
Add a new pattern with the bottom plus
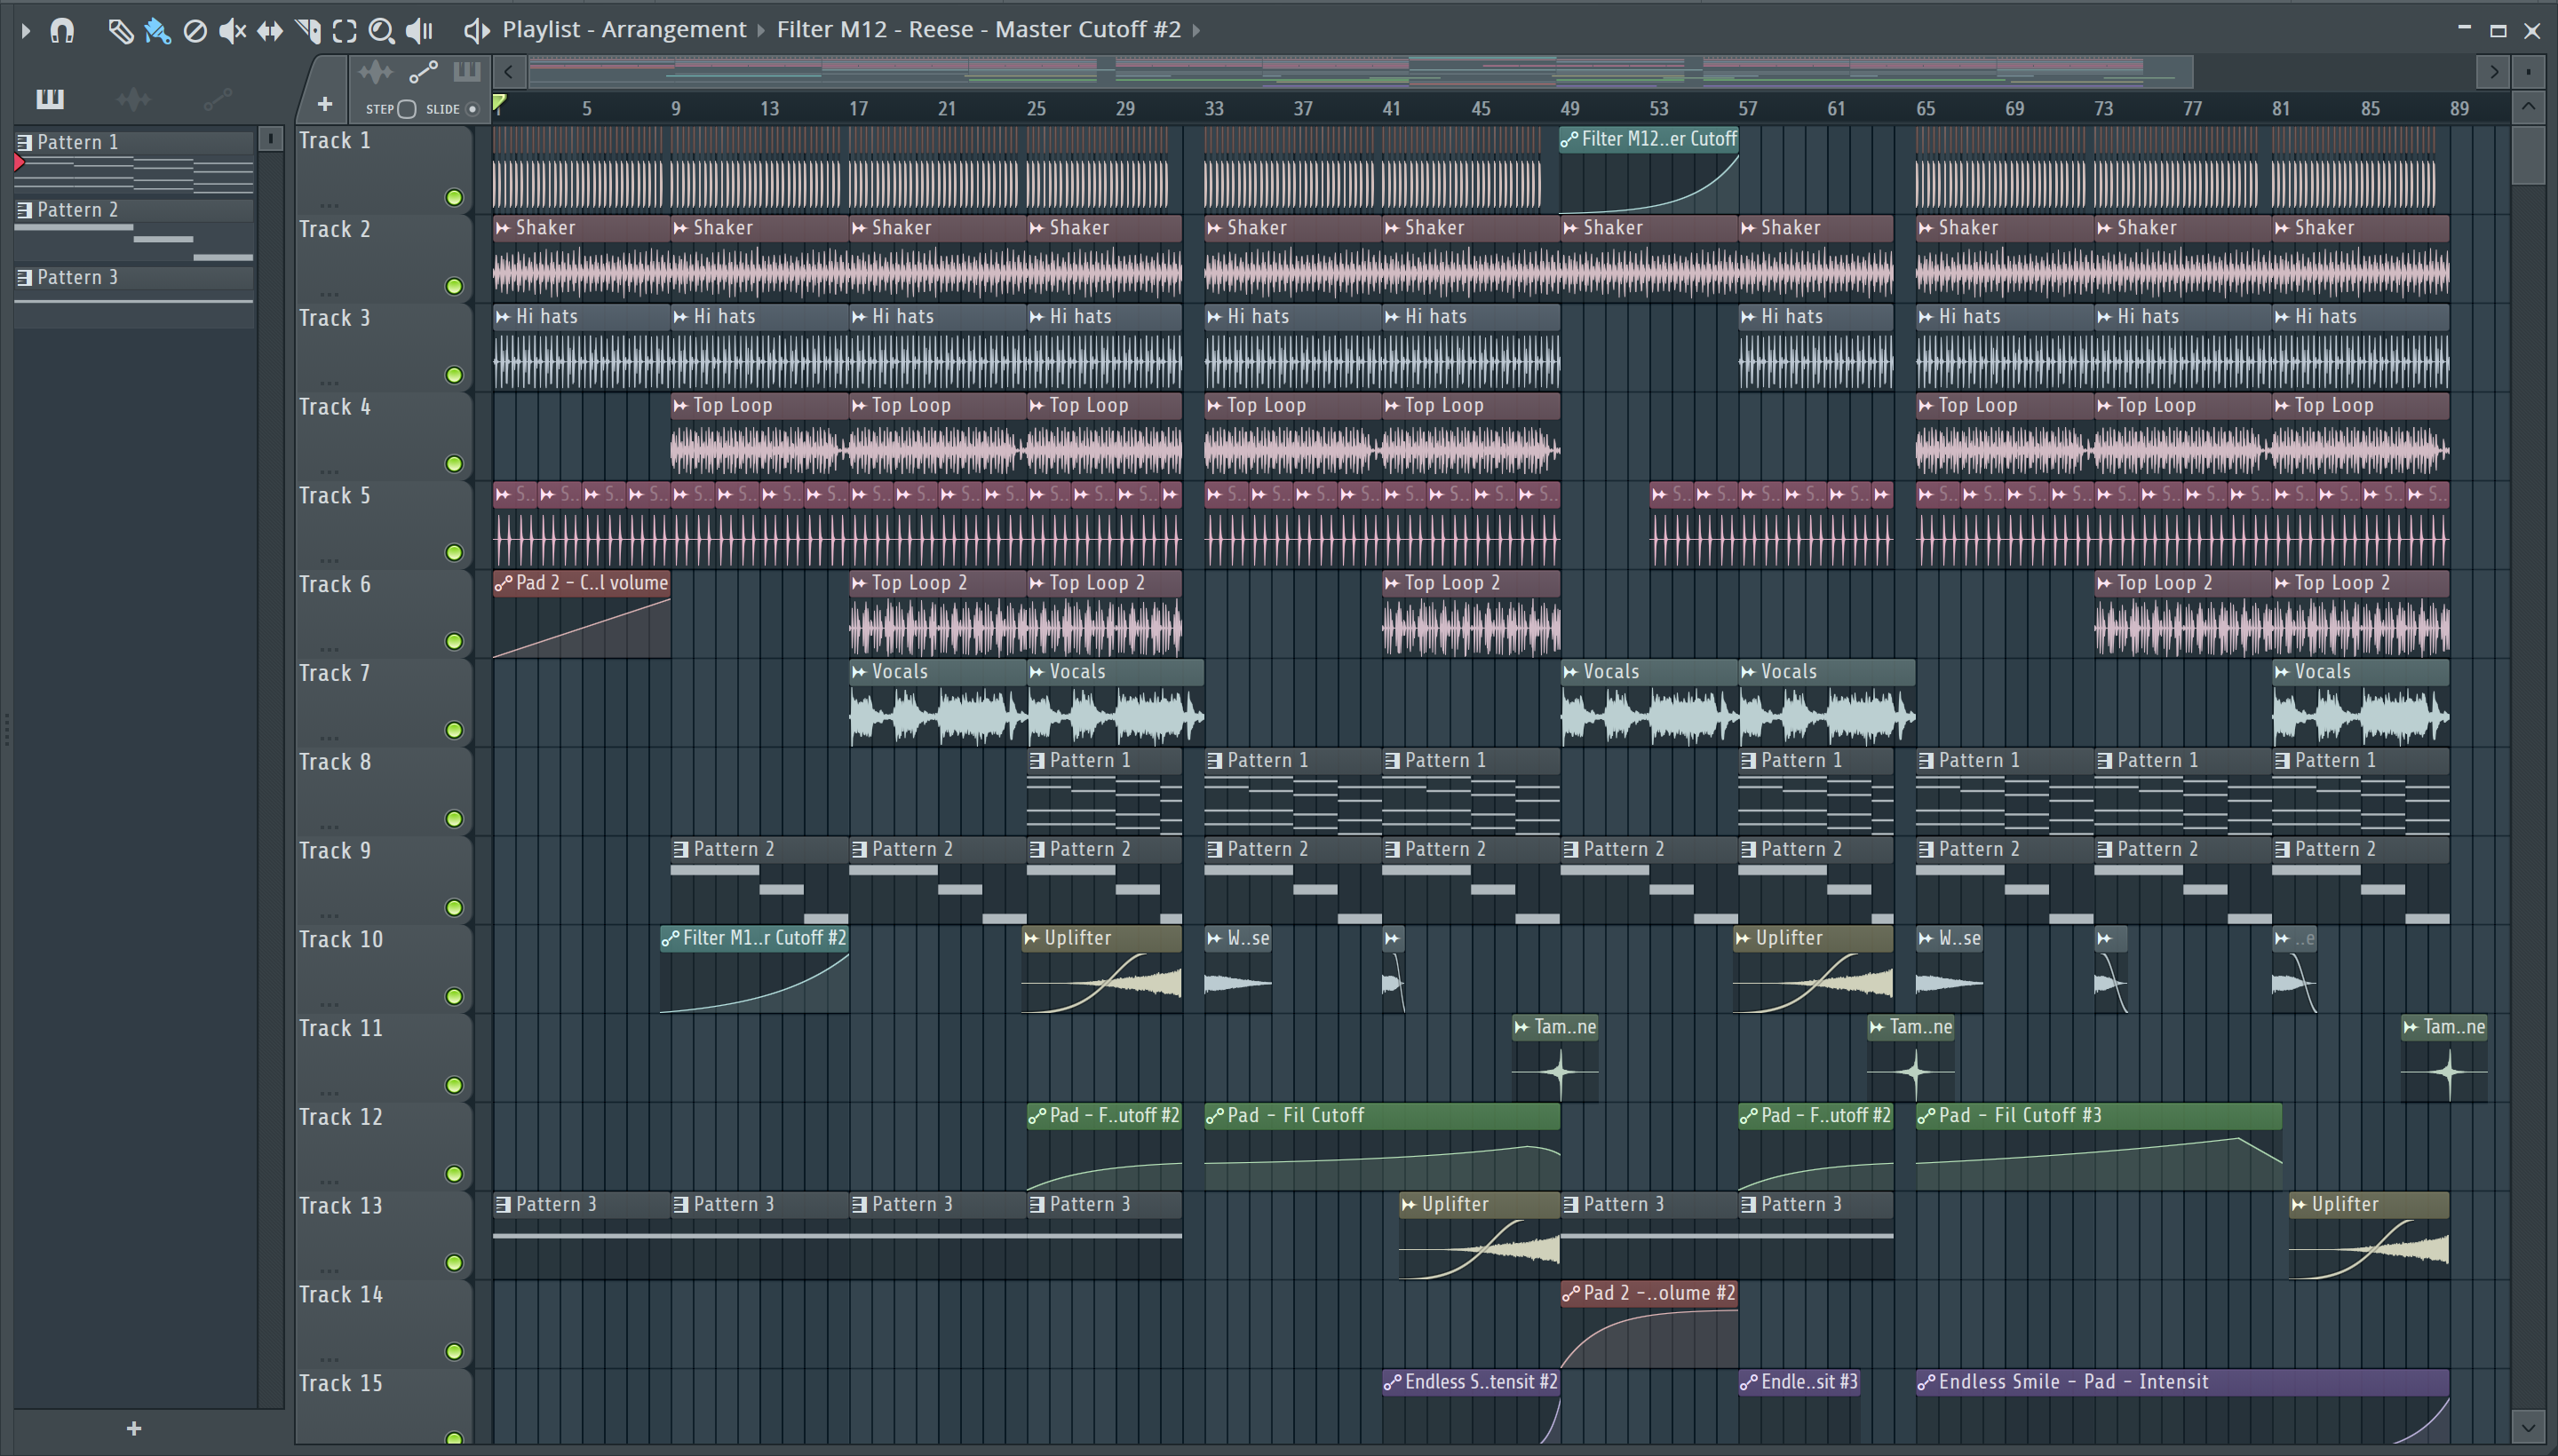[x=134, y=1428]
